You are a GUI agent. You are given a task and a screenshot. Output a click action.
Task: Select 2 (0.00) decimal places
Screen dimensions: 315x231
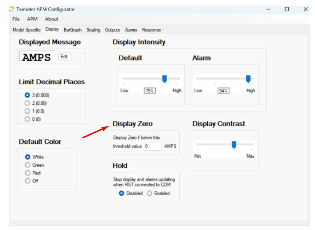pyautogui.click(x=36, y=103)
